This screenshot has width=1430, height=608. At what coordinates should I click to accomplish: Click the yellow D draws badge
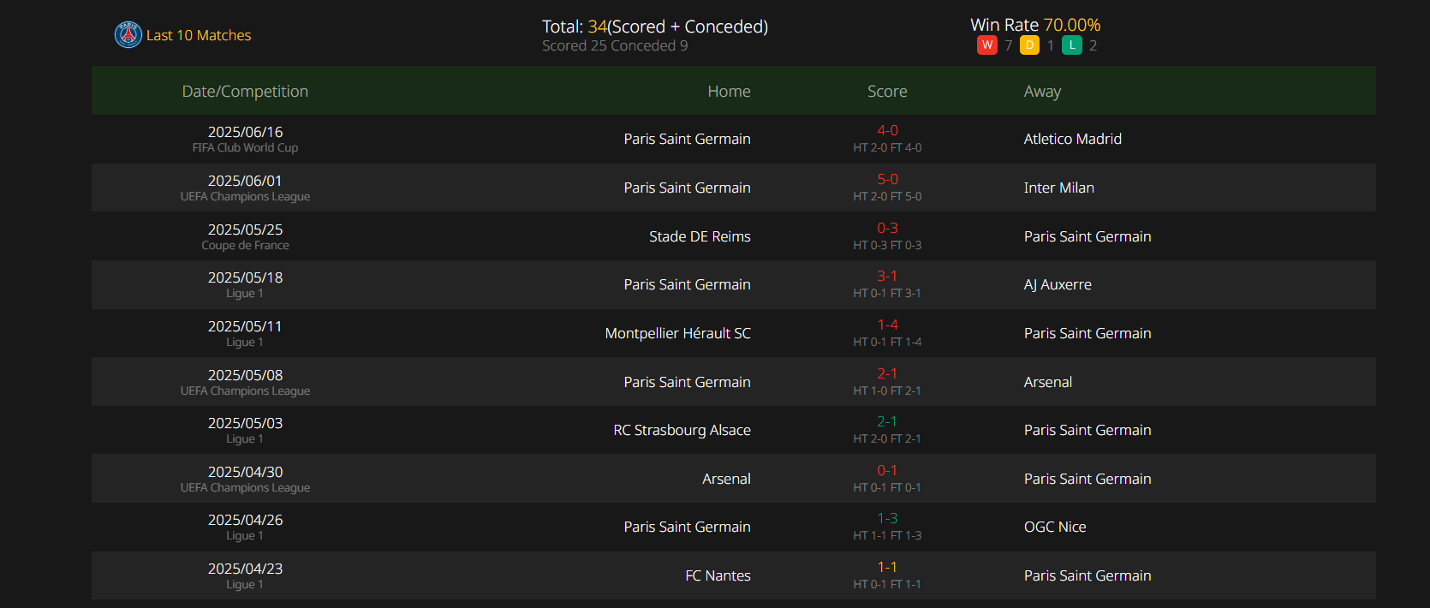point(1030,45)
